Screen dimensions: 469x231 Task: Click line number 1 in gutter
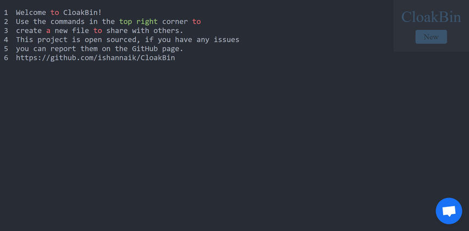(5, 13)
